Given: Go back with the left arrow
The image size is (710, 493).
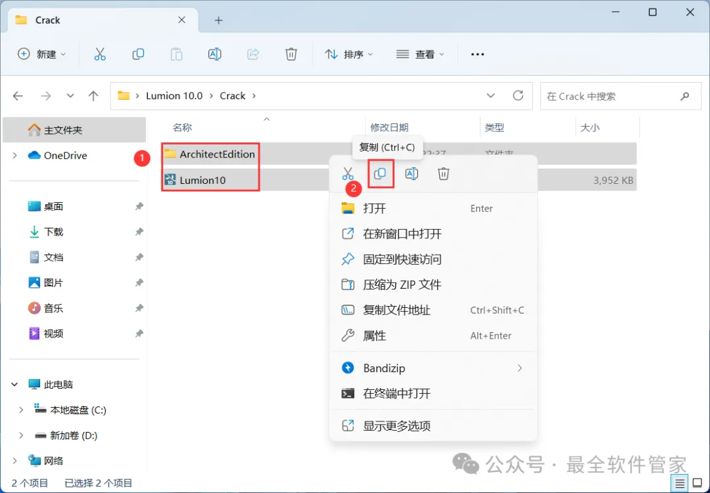Looking at the screenshot, I should tap(18, 96).
